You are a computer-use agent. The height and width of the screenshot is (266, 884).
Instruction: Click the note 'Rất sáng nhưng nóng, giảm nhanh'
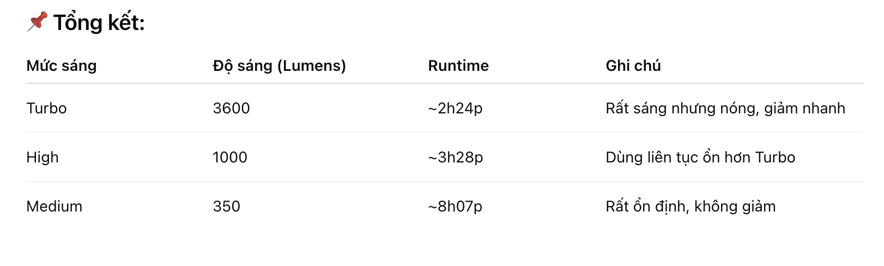click(x=725, y=108)
